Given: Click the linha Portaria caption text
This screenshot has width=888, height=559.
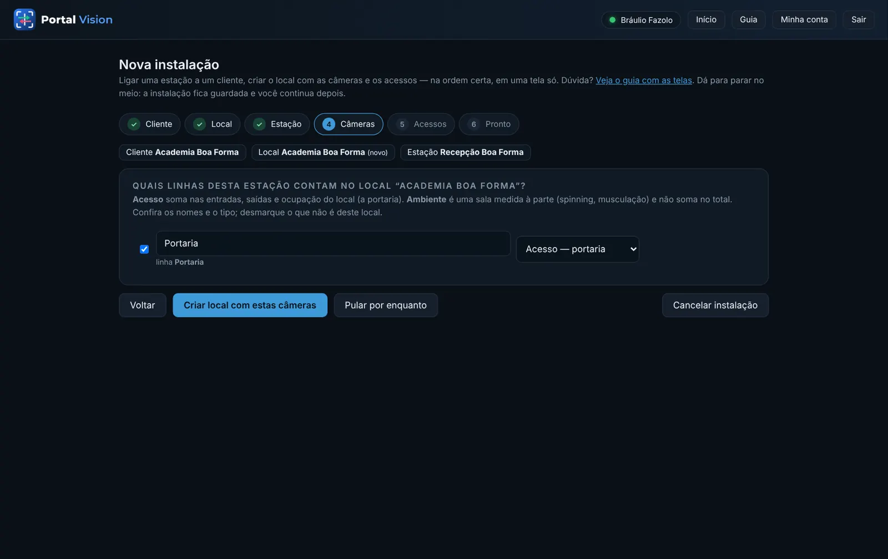Looking at the screenshot, I should [180, 262].
